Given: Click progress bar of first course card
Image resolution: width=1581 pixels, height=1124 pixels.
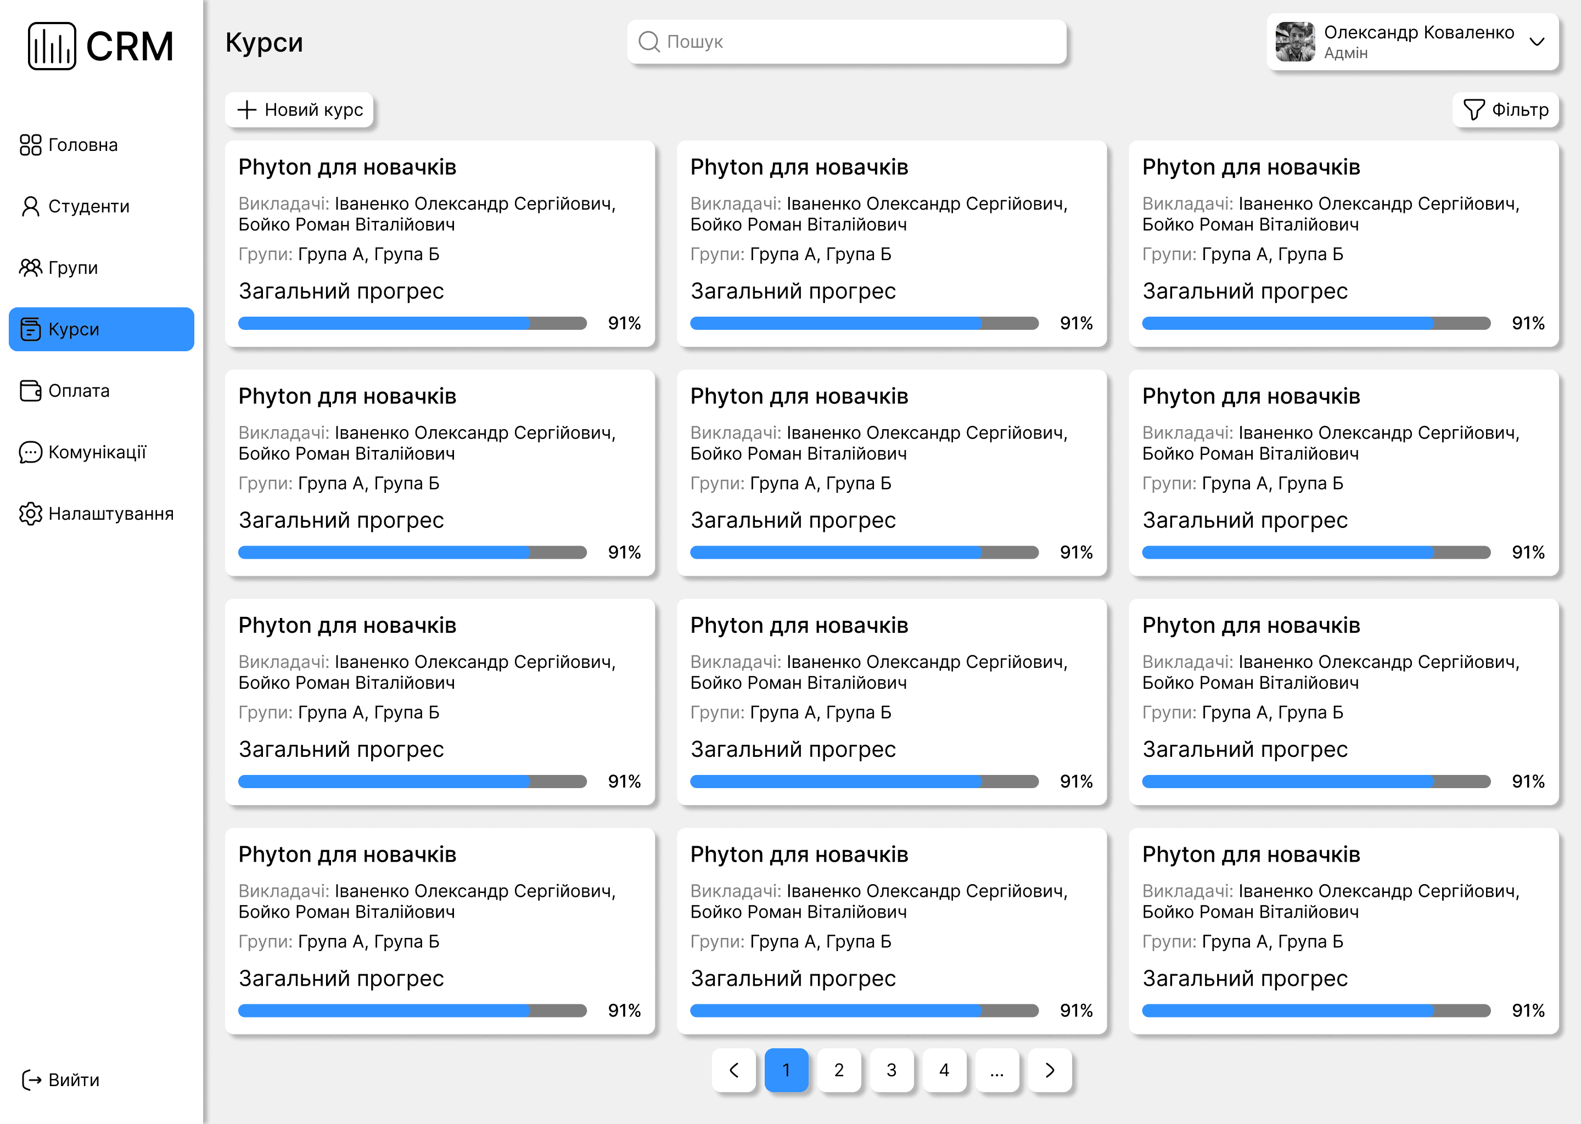Looking at the screenshot, I should click(x=412, y=323).
